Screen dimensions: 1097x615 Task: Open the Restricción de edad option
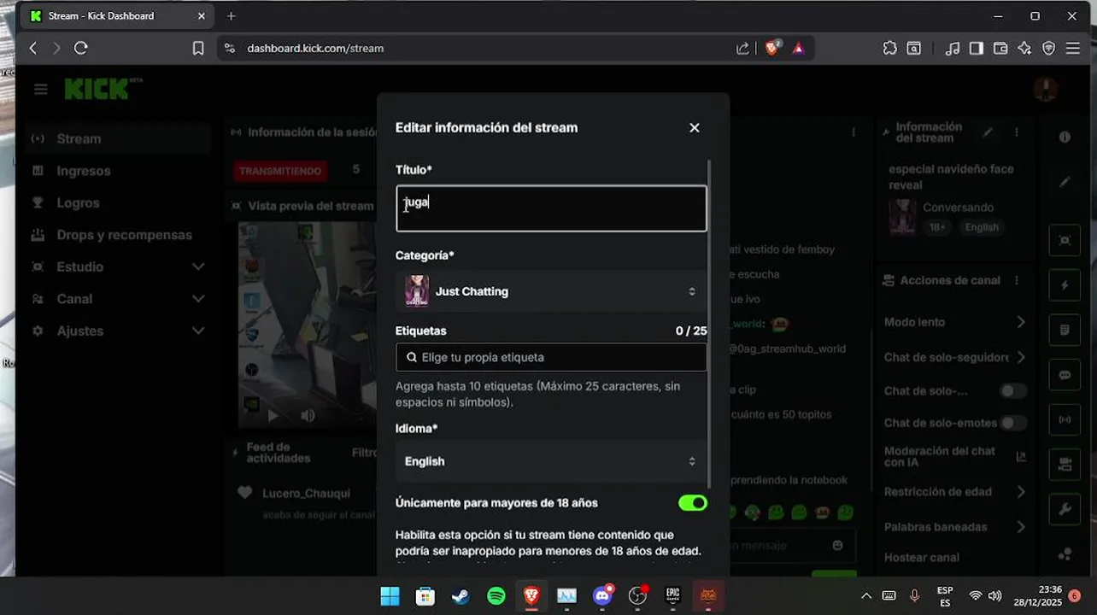pos(955,492)
